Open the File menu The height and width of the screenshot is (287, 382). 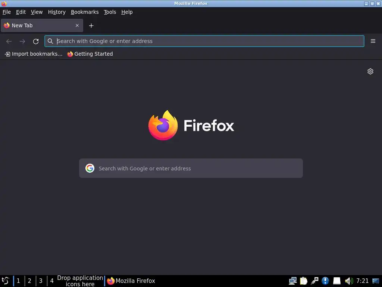[7, 12]
